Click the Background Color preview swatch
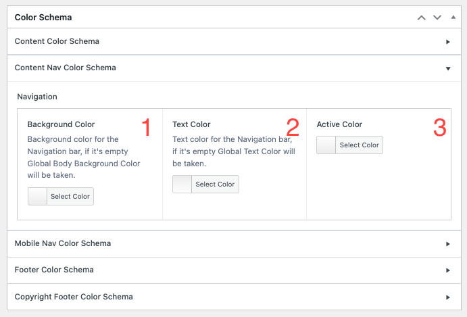This screenshot has width=467, height=317. pyautogui.click(x=38, y=197)
